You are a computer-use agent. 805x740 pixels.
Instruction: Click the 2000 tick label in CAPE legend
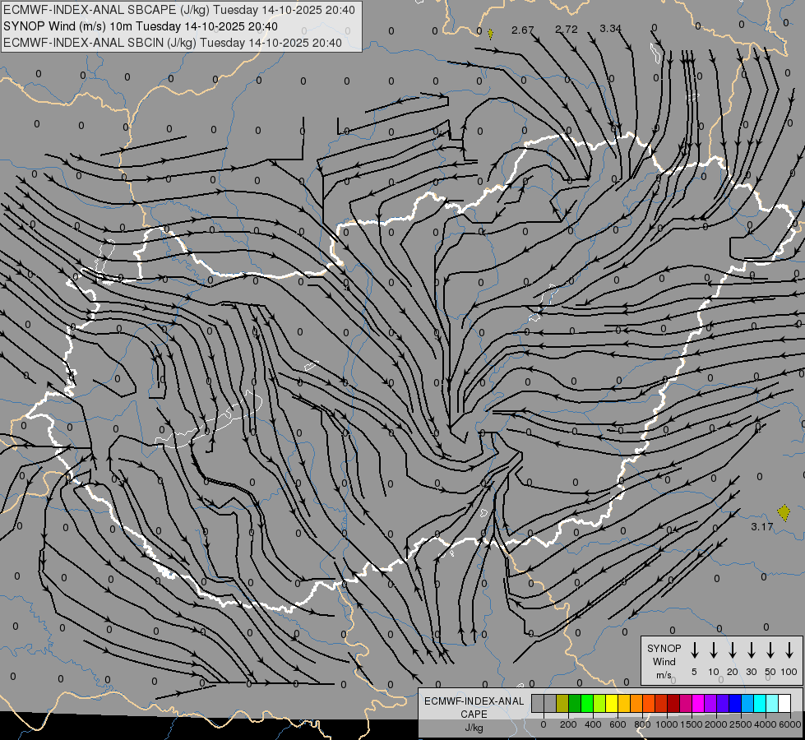tap(716, 724)
